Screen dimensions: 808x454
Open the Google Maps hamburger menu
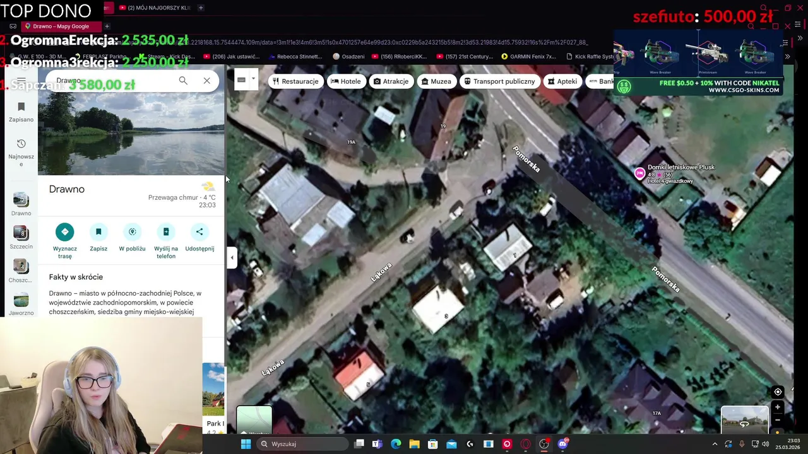[21, 81]
